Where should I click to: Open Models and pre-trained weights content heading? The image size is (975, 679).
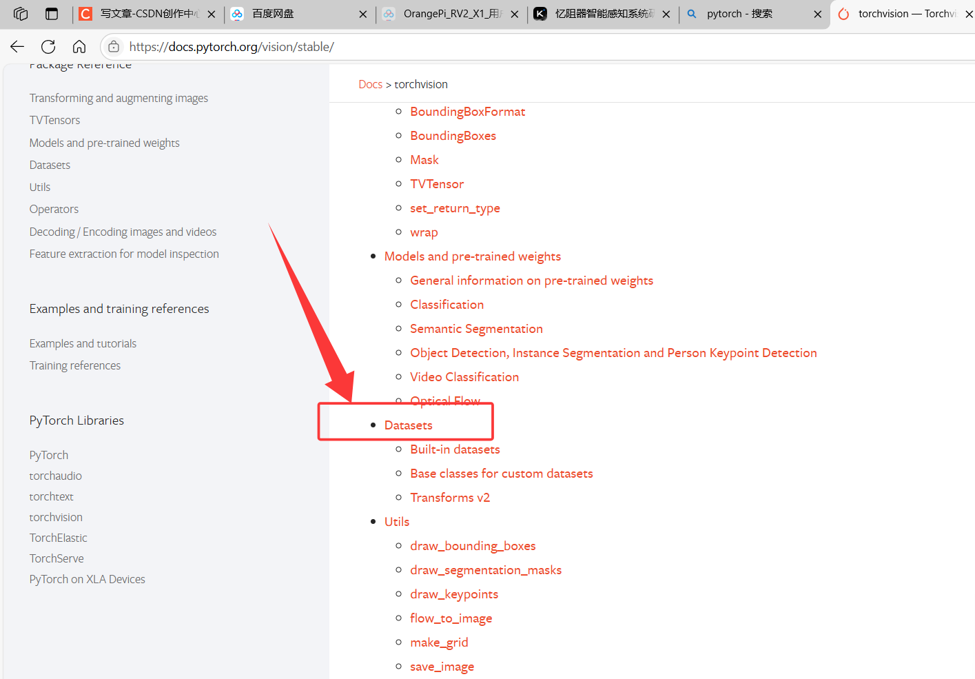[473, 256]
